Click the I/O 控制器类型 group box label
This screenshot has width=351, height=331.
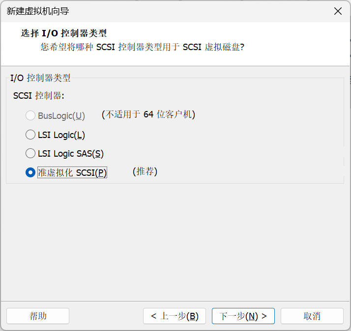40,78
